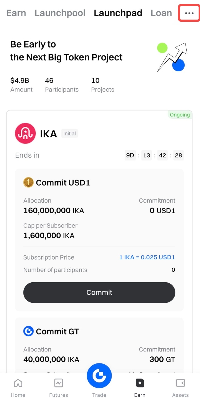Viewport: 200px width, 404px height.
Task: Switch to the Earn top tab
Action: (x=16, y=13)
